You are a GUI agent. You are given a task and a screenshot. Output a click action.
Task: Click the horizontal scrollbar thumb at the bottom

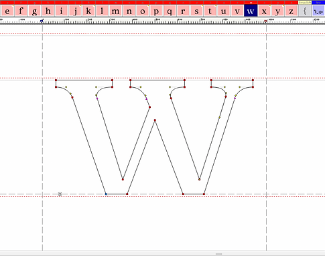tap(219, 254)
